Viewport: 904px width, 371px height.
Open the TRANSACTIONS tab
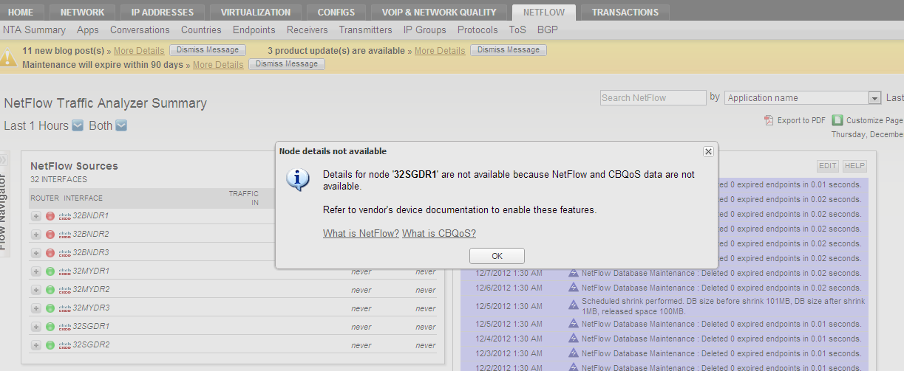click(625, 12)
